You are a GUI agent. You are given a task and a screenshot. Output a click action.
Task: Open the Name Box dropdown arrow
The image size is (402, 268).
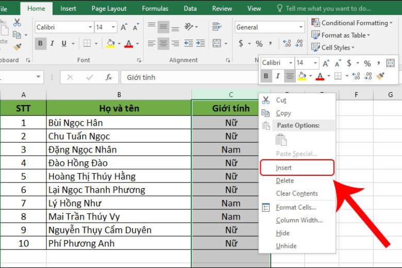coord(38,77)
